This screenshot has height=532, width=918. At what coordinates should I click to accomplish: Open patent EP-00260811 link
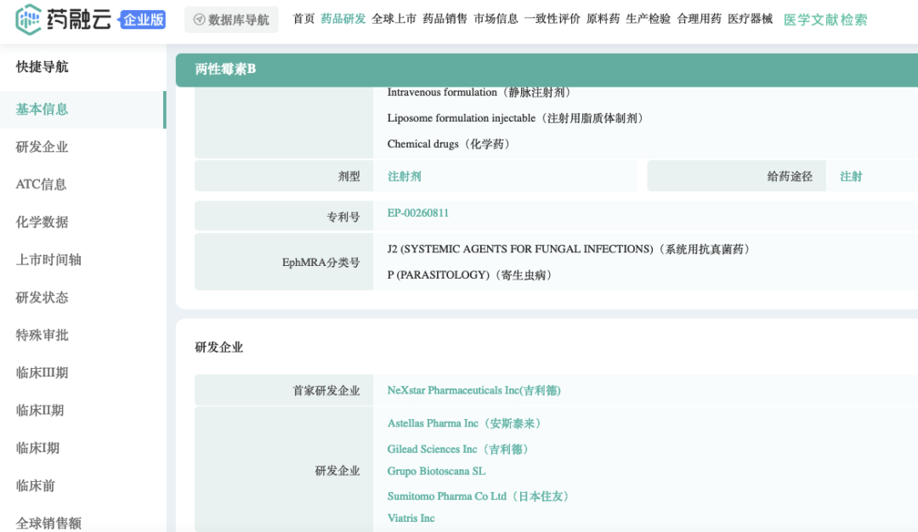click(x=418, y=213)
